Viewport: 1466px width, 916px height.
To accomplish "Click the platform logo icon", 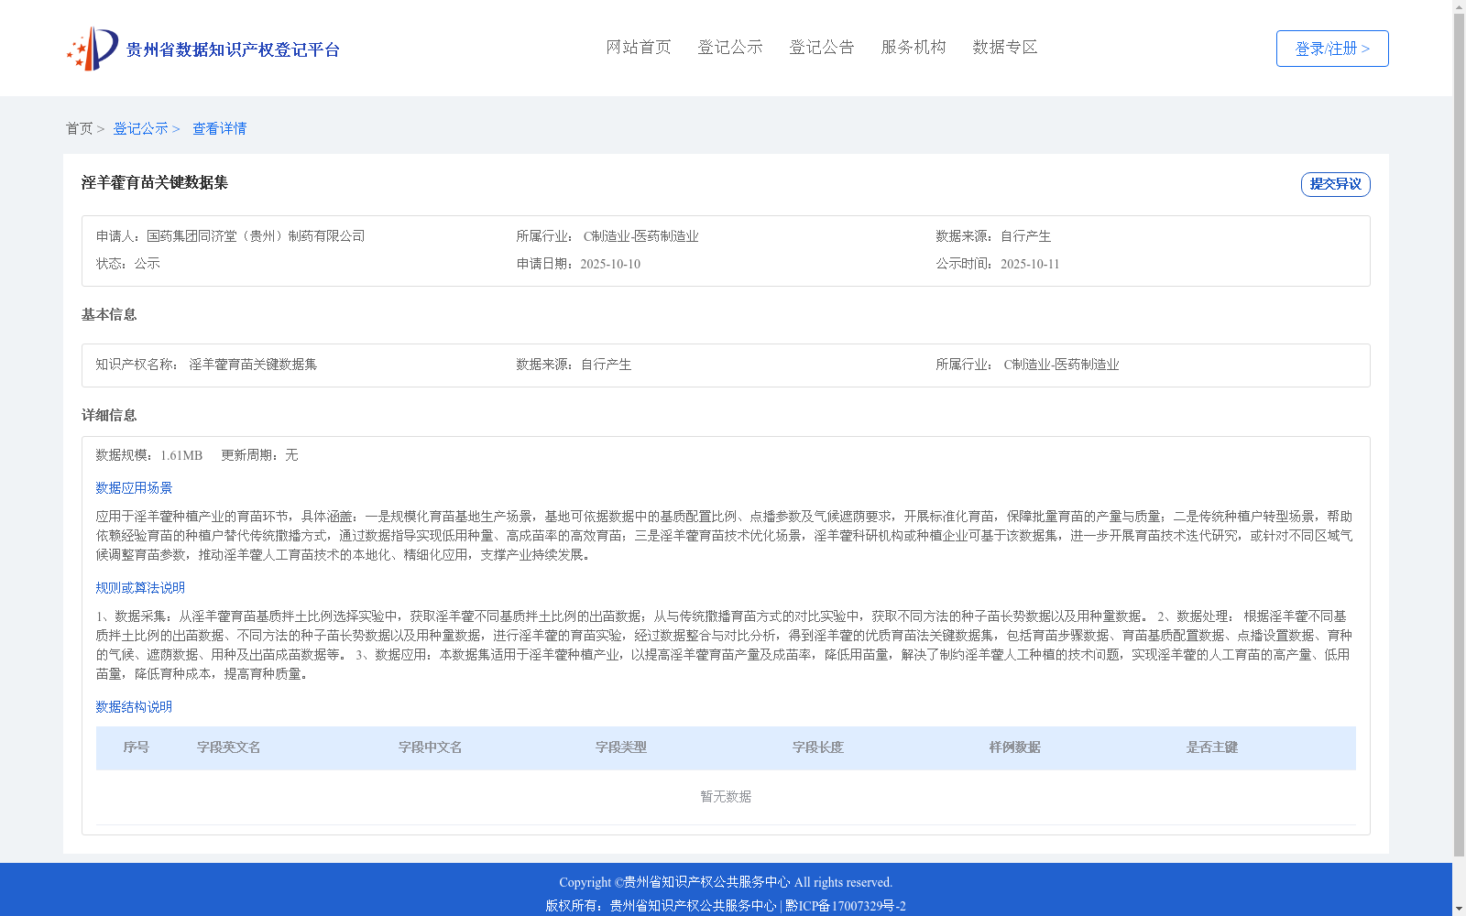I will [x=93, y=49].
